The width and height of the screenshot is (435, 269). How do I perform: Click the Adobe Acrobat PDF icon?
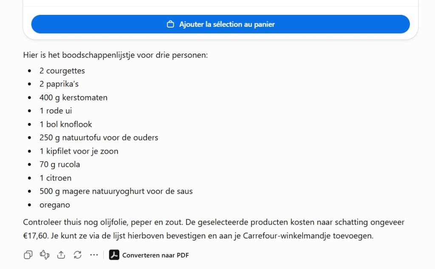pos(114,255)
